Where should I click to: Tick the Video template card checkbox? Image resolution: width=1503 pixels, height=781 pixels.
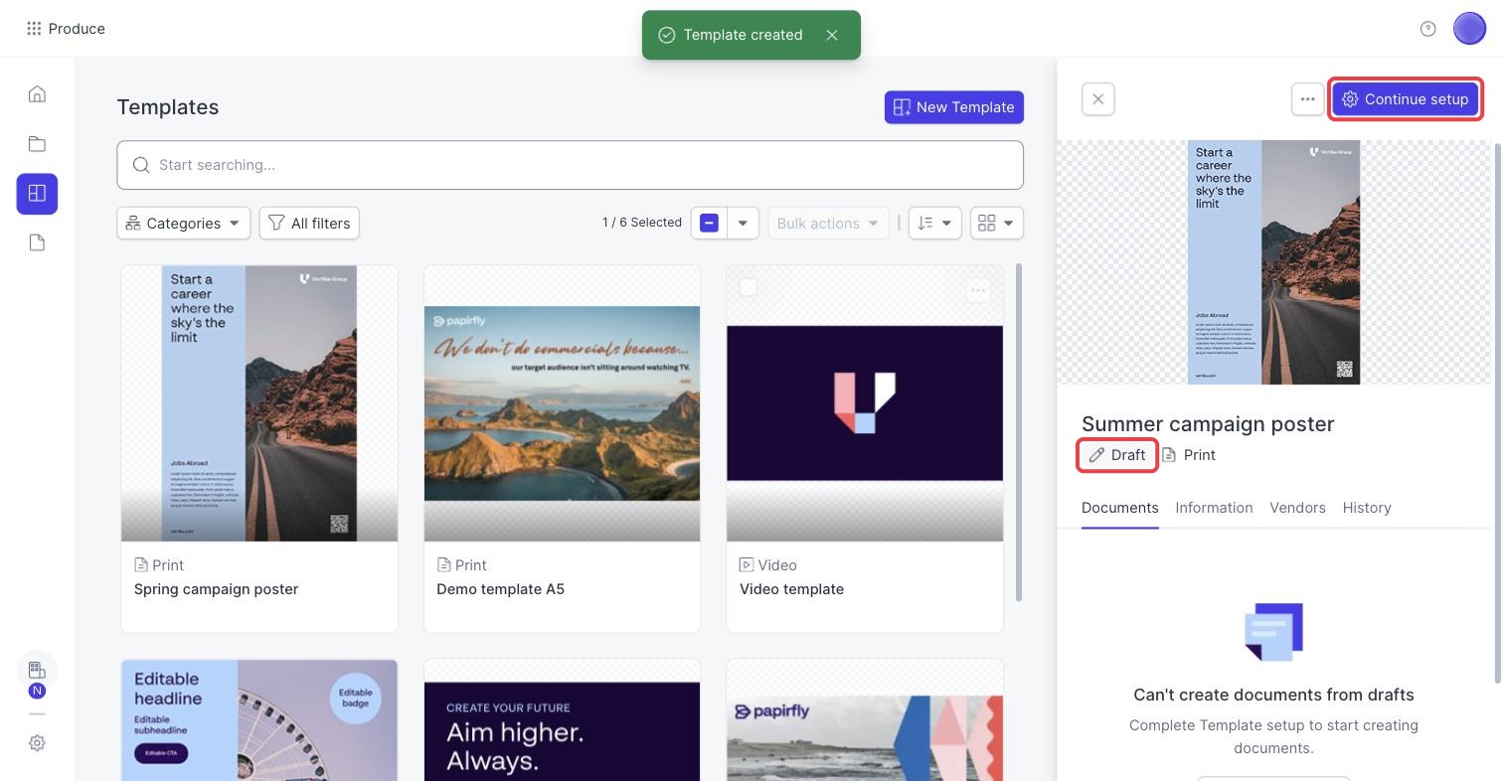749,287
